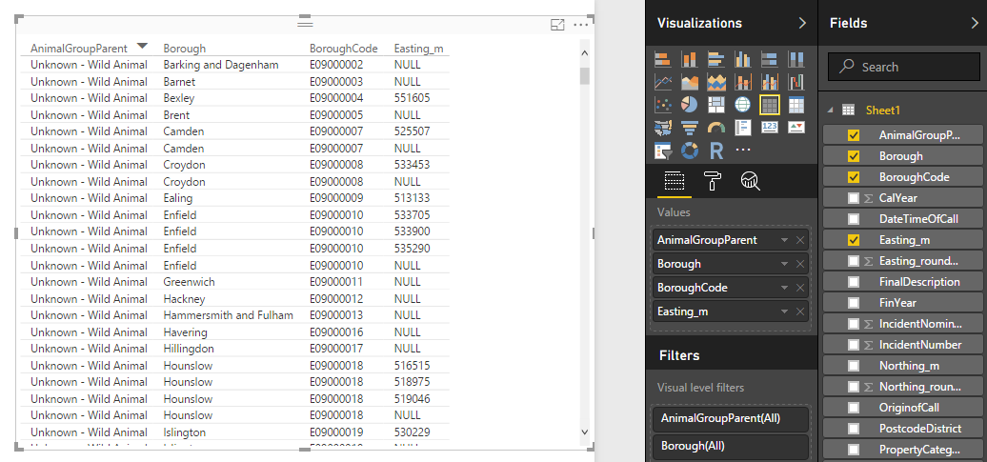
Task: Check the DateTimeOfCall field checkbox
Action: pyautogui.click(x=854, y=219)
